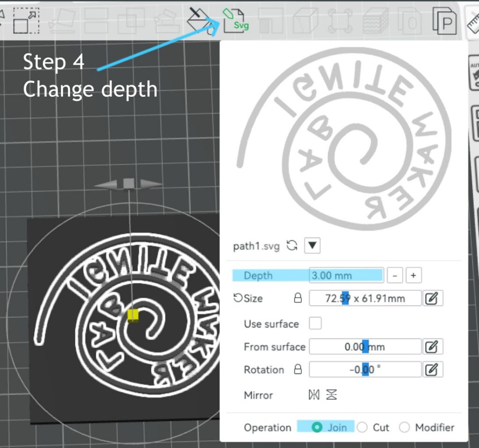Image resolution: width=479 pixels, height=448 pixels.
Task: Open the cube-shaped Text/emboss tool
Action: tap(305, 21)
